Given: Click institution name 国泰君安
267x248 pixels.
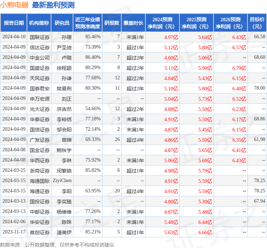Looking at the screenshot, I should 39,89.
